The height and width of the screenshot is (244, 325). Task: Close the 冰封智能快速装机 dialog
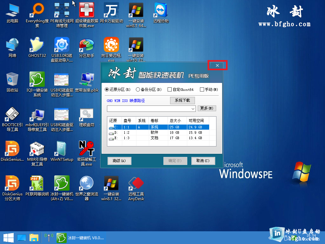click(x=217, y=65)
